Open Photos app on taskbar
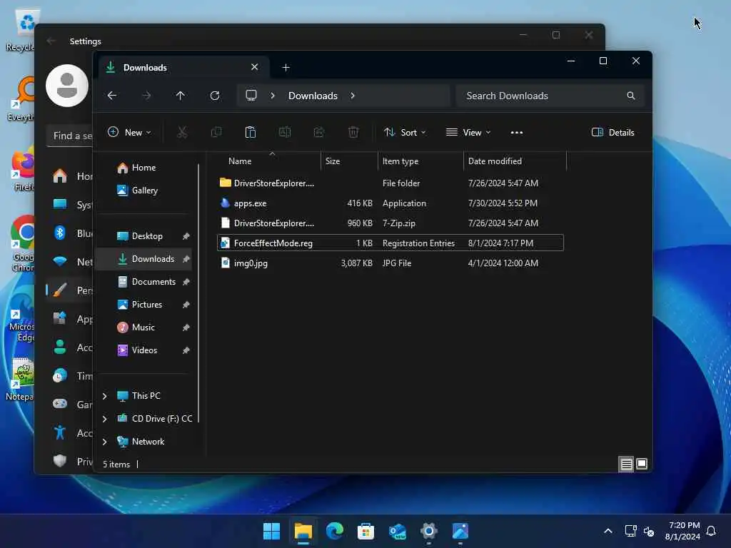Screen dimensions: 731x548 460,531
